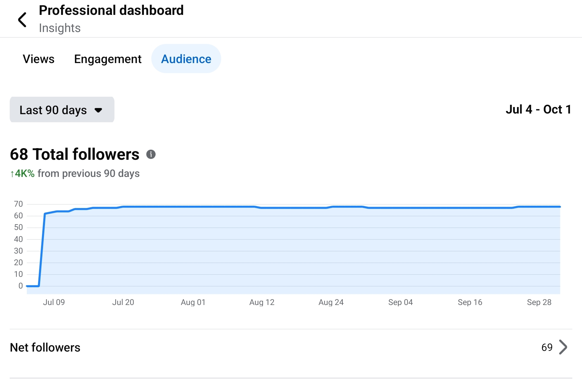Switch to the Engagement tab
The image size is (582, 381).
(x=108, y=59)
